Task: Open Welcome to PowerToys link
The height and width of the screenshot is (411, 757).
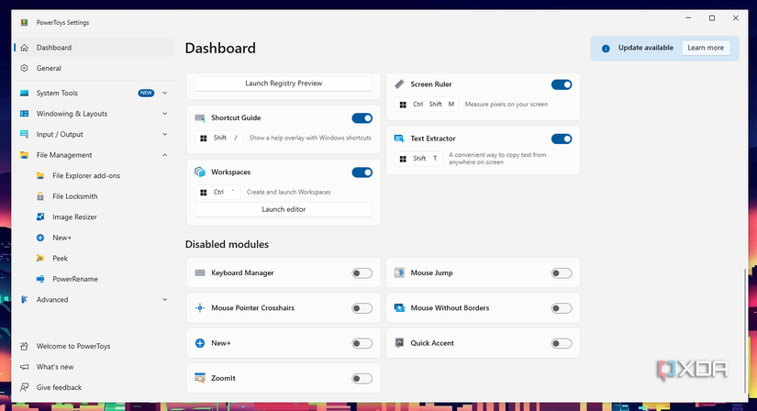Action: pos(95,346)
